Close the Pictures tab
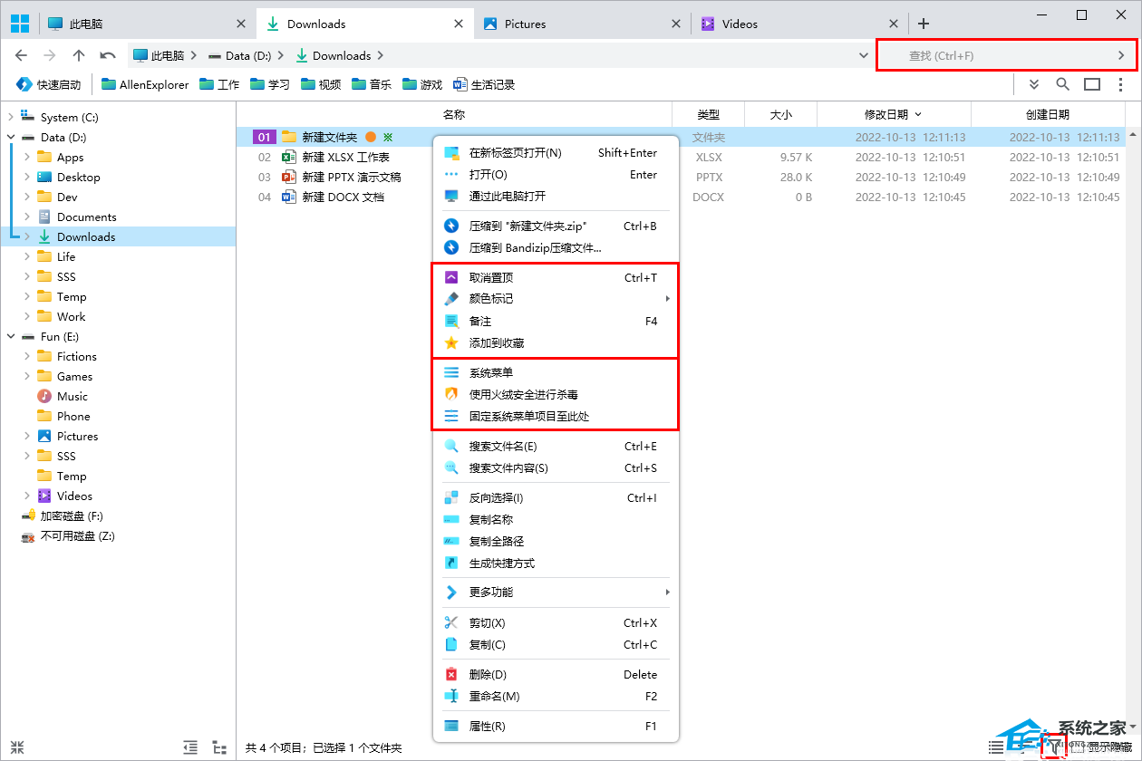The width and height of the screenshot is (1142, 761). (676, 24)
